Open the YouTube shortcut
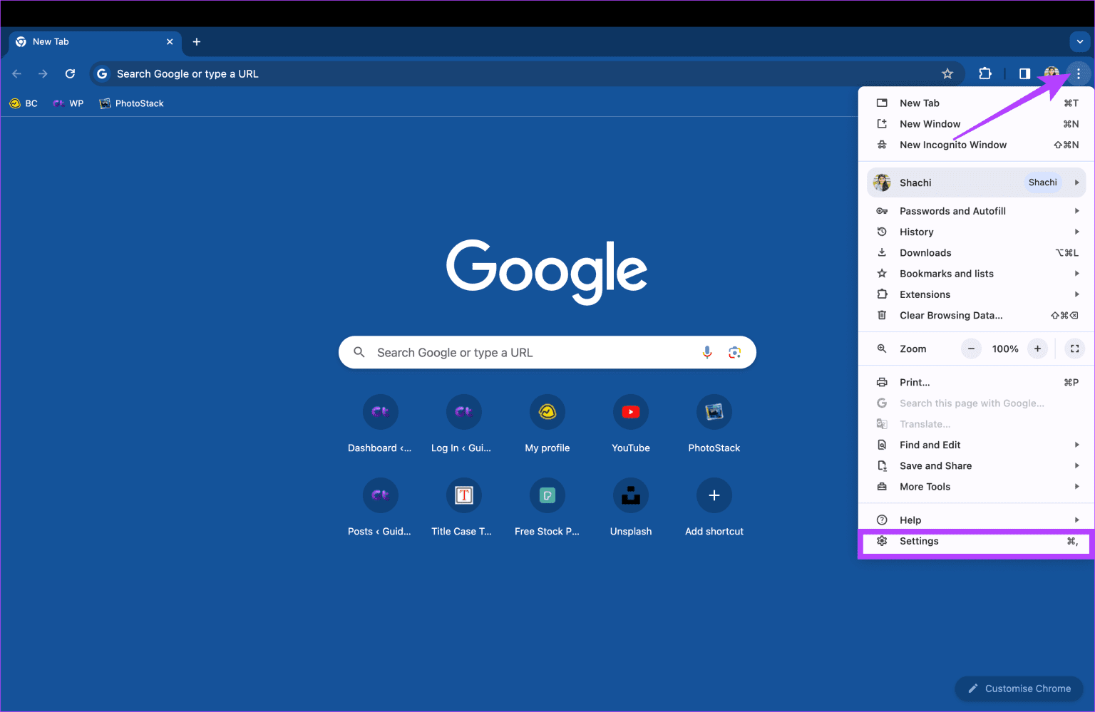The image size is (1095, 712). point(631,424)
